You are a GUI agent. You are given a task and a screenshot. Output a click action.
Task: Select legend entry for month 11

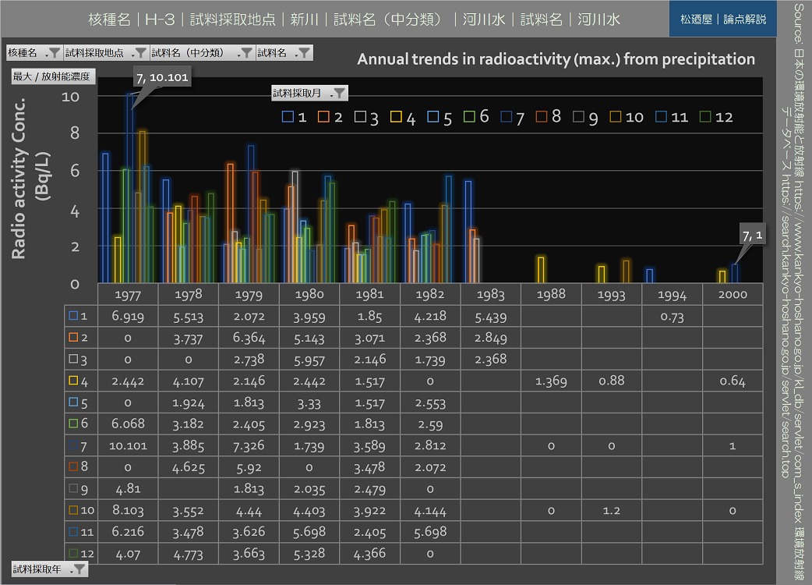coord(672,117)
